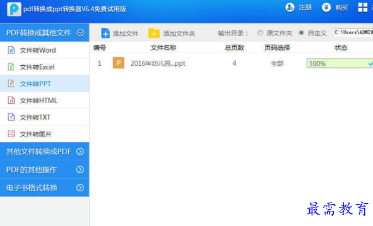Click the PDF converter app logo
The image size is (373, 226).
click(x=14, y=9)
